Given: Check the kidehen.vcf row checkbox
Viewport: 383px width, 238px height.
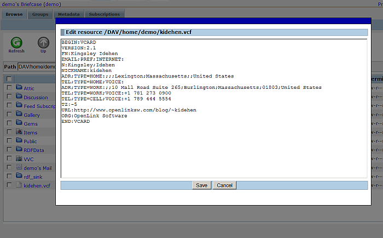Looking at the screenshot, I should pos(9,185).
